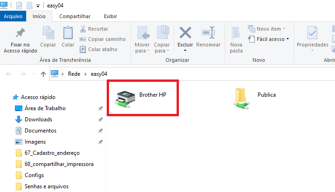Click Colar atalho option

click(98, 49)
